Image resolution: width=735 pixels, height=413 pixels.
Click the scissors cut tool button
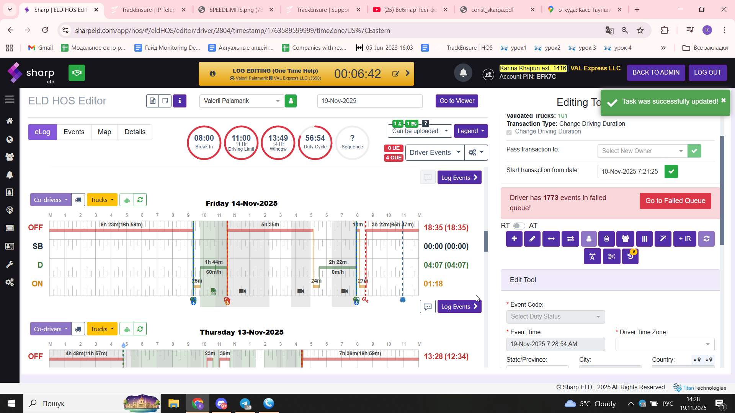point(611,257)
